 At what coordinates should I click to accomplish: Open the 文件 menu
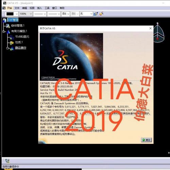click(17, 8)
